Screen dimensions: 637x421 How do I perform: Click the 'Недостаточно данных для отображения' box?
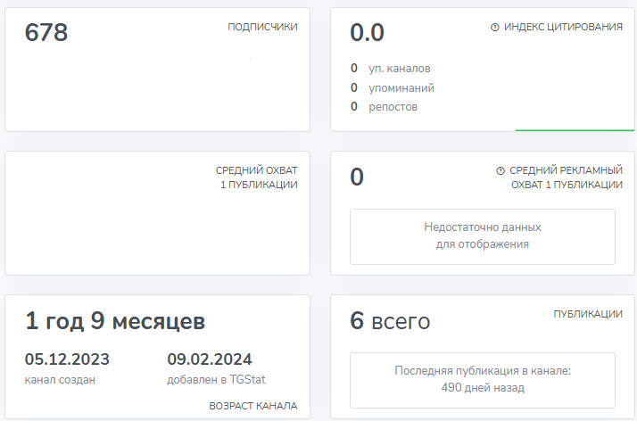(483, 236)
